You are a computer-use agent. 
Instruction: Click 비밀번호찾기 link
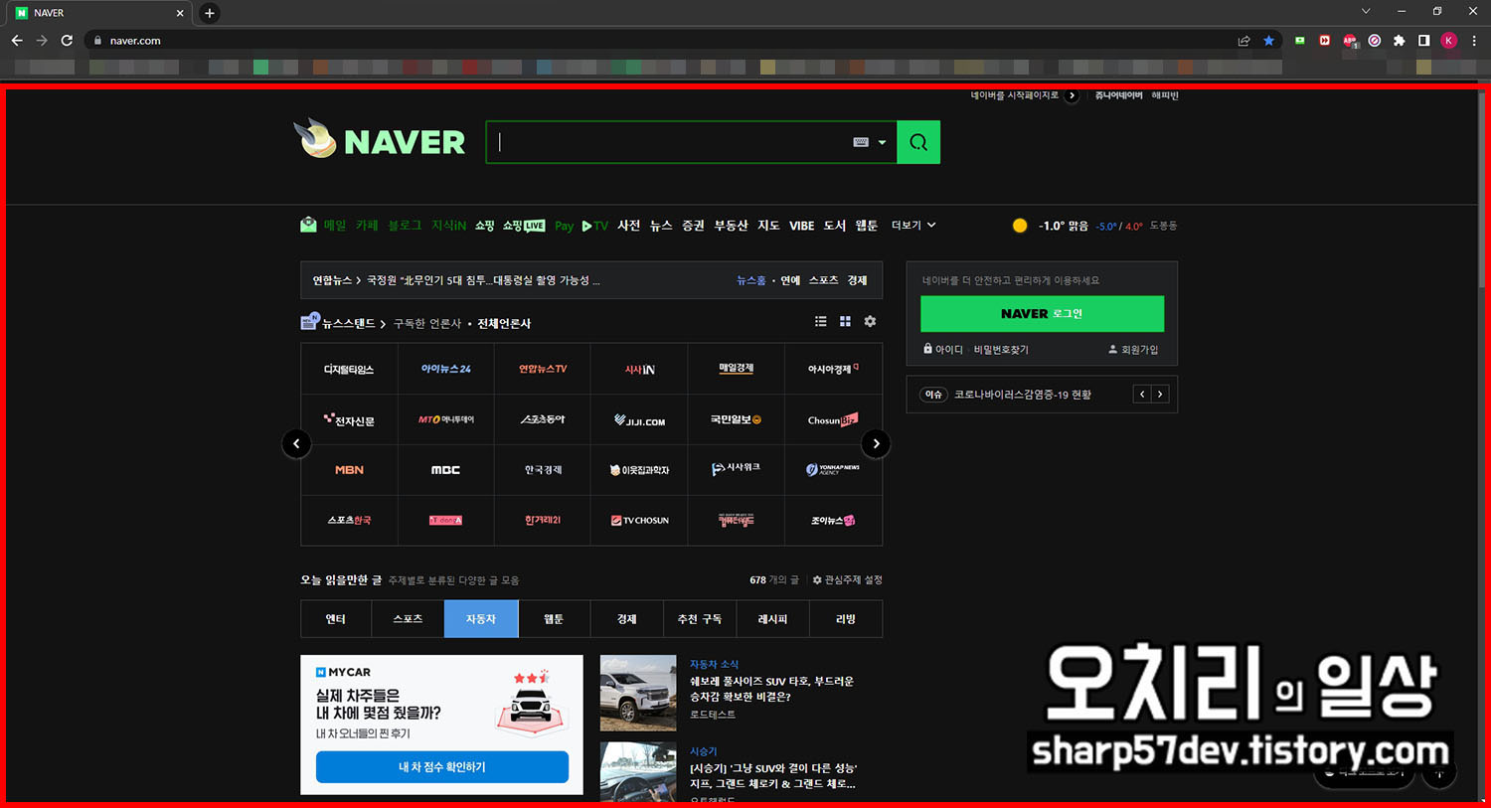(1001, 350)
